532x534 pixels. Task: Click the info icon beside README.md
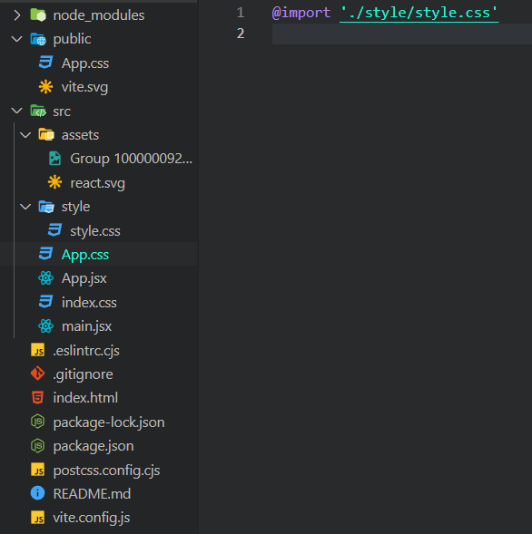[37, 493]
